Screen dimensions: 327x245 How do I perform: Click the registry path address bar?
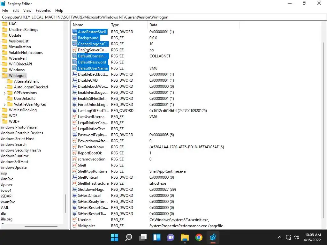[163, 17]
